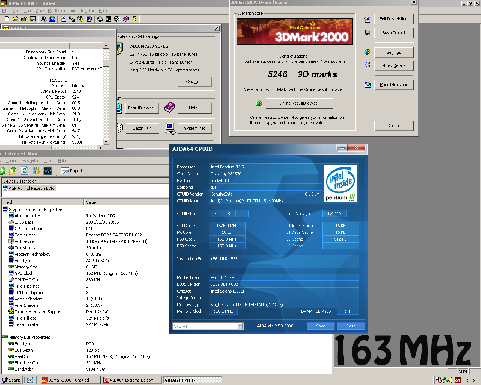481x385 pixels.
Task: Click the computer system info toolbar icon
Action: (x=44, y=19)
